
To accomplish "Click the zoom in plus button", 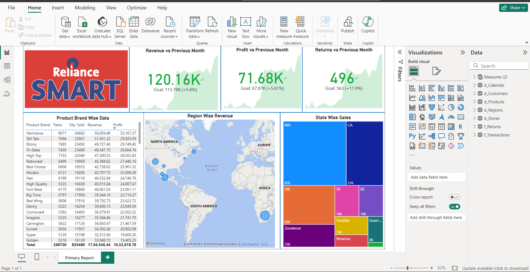I will 431,268.
